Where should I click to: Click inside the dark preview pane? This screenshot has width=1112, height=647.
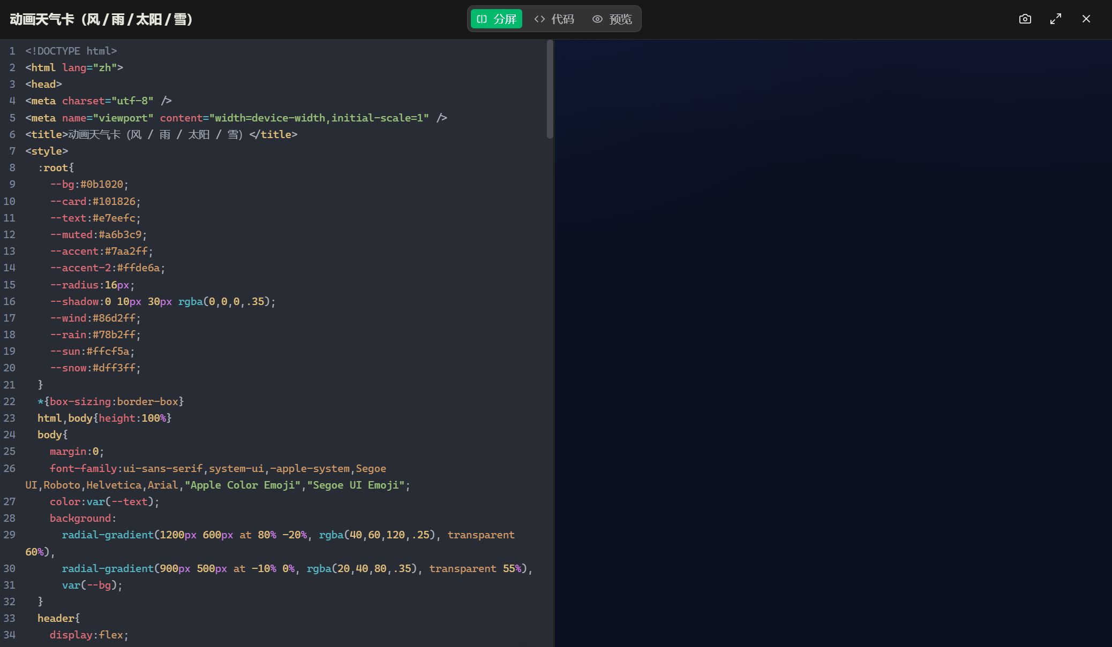[x=833, y=342]
